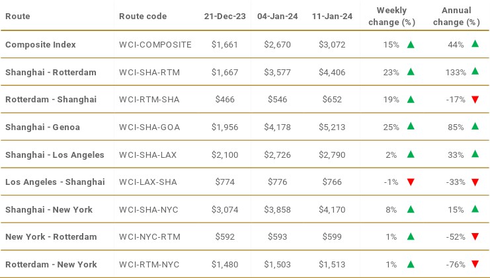Screen dimensions: 490x278
Task: Click route code WCI-RTM-NYC
Action: pyautogui.click(x=151, y=265)
